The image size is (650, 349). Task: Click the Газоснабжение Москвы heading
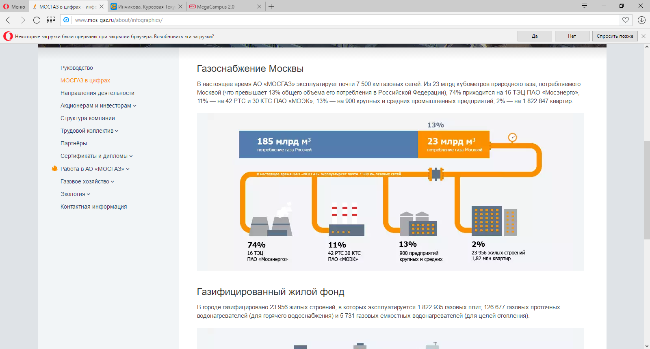[x=250, y=69]
